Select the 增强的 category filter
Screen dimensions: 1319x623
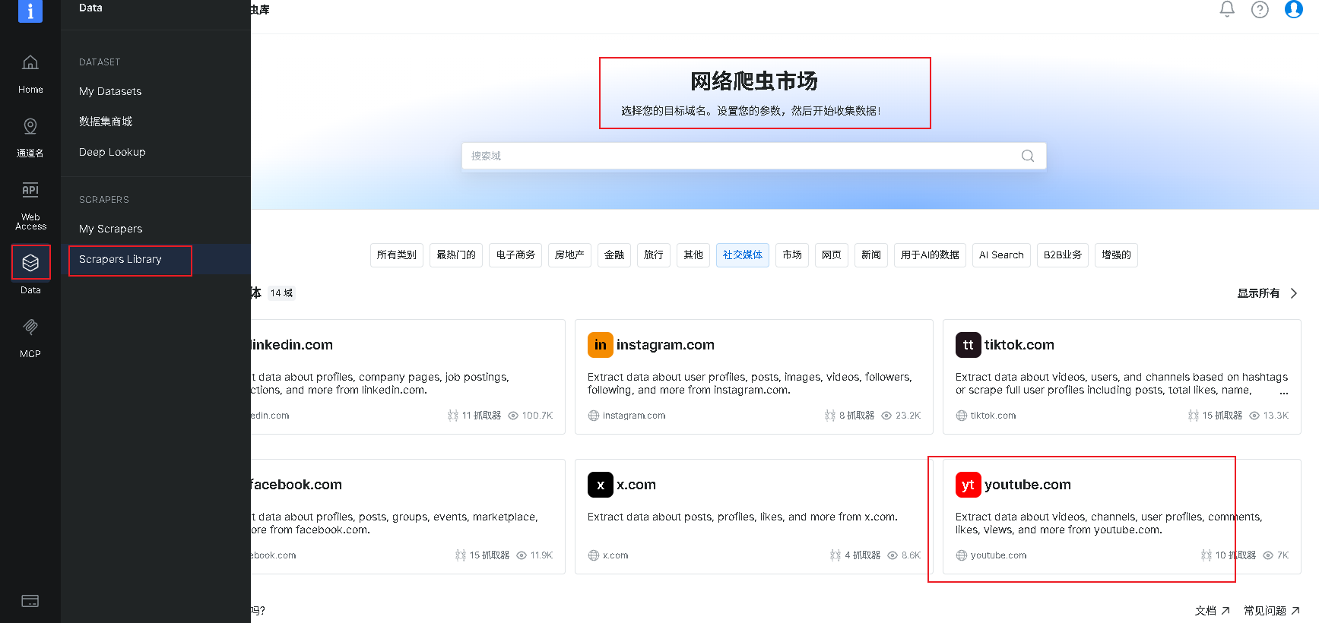pos(1116,255)
